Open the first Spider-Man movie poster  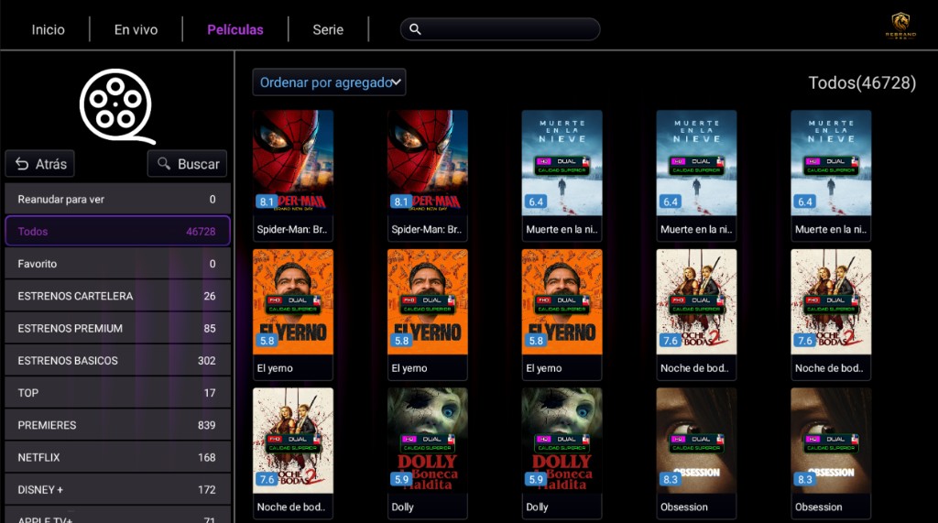pos(293,163)
